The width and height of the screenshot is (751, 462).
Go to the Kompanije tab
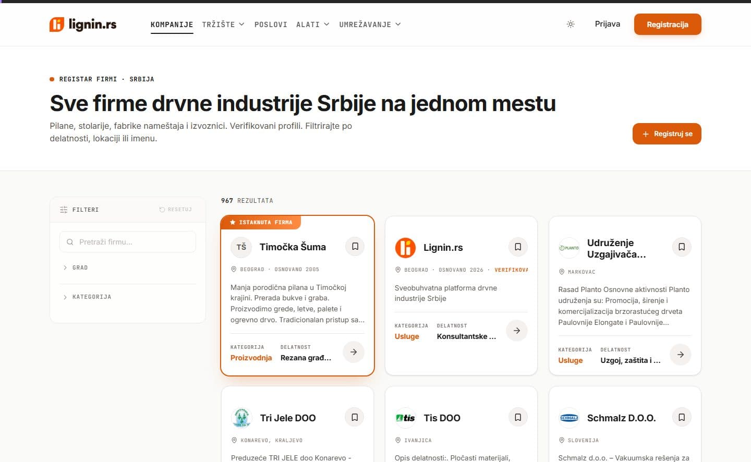point(172,25)
